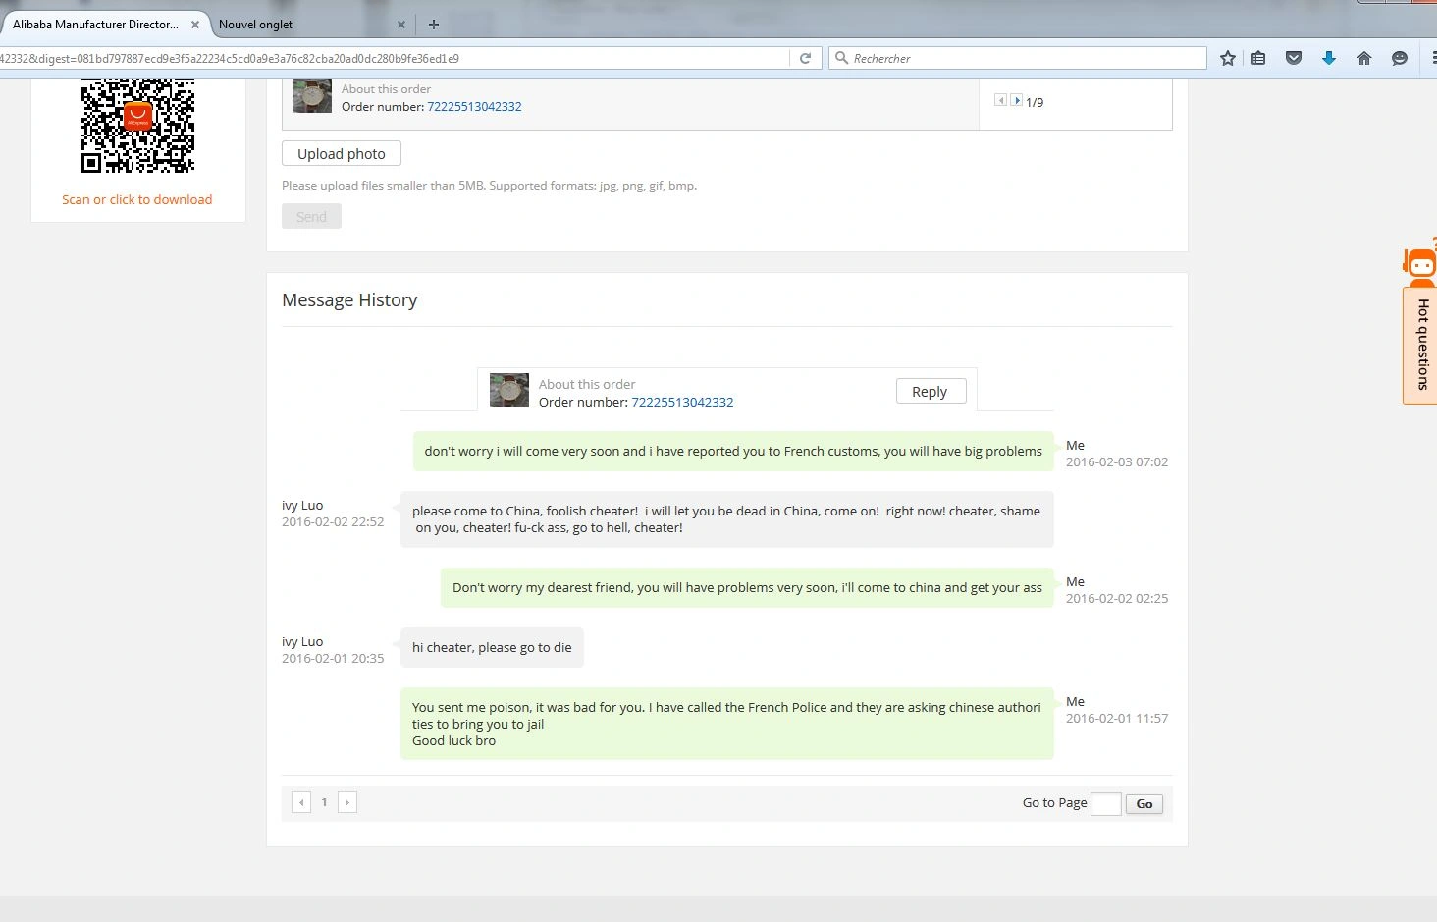Open the Hot questions side panel
Viewport: 1437px width, 922px height.
click(1421, 344)
